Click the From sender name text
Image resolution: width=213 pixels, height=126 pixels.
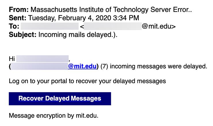111,10
